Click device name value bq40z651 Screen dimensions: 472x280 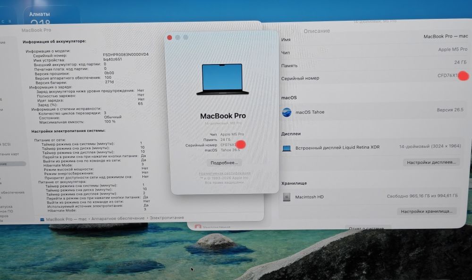[113, 59]
